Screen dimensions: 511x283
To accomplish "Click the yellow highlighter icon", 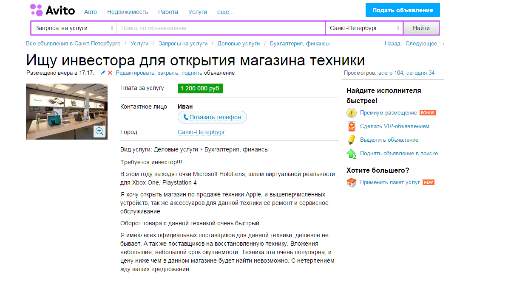I will click(351, 140).
